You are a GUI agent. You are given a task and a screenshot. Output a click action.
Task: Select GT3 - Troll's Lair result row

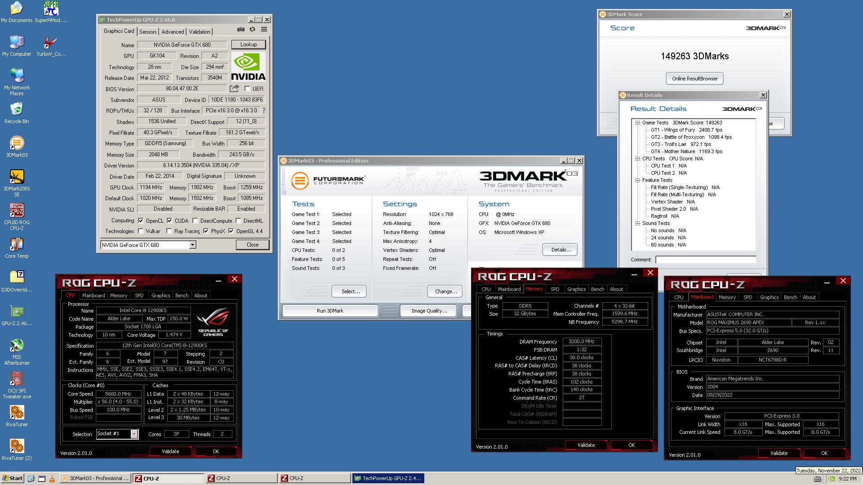[x=681, y=144]
